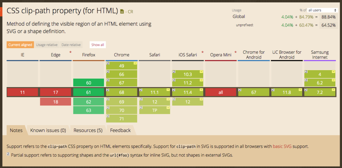This screenshot has width=342, height=168.
Task: Click the IE column header
Action: point(22,55)
